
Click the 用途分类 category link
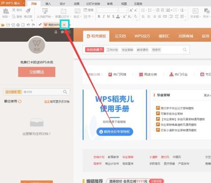(148, 74)
